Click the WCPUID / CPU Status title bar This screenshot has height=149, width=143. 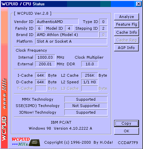tap(69, 4)
